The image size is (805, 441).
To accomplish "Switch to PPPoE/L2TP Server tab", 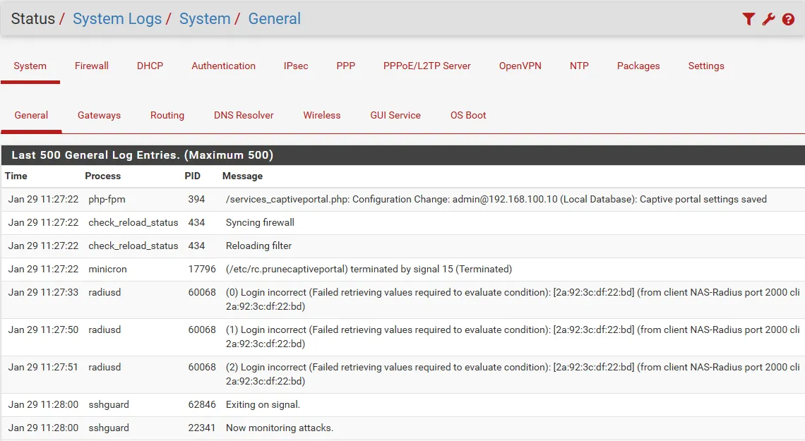I will (427, 66).
